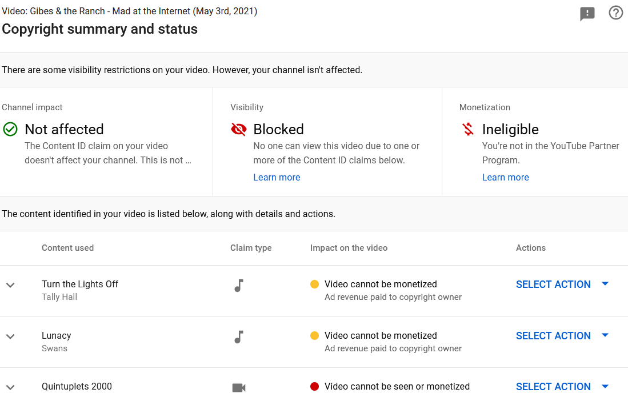Click the truncated Content ID claim description

pyautogui.click(x=108, y=153)
